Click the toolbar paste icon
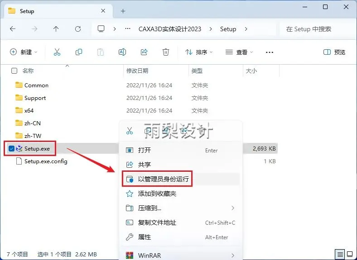 101,52
